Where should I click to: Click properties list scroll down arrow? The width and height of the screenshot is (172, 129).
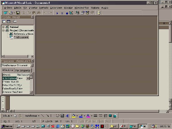tap(31, 92)
